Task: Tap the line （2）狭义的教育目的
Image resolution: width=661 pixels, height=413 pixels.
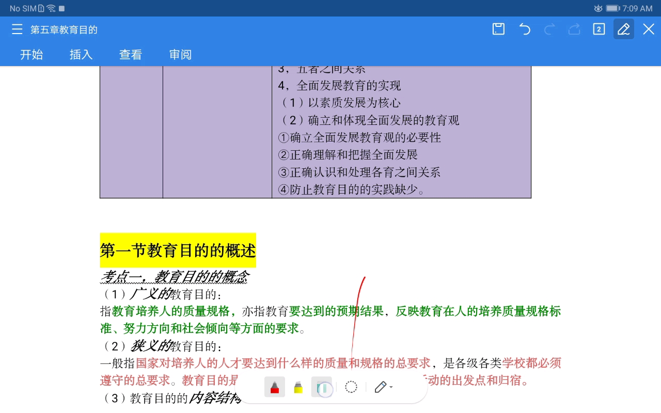Action: tap(162, 346)
